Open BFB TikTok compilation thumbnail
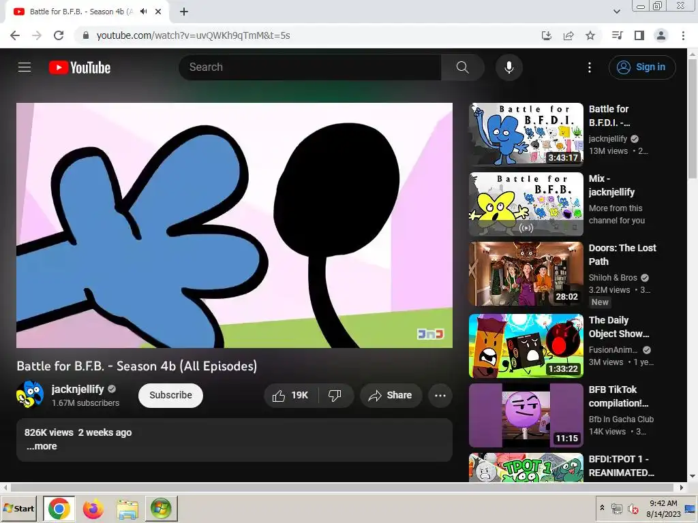Viewport: 698px width, 523px height. (526, 415)
